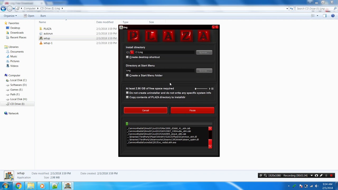Show hidden tray icons arrow
Image resolution: width=338 pixels, height=190 pixels.
pos(289,186)
